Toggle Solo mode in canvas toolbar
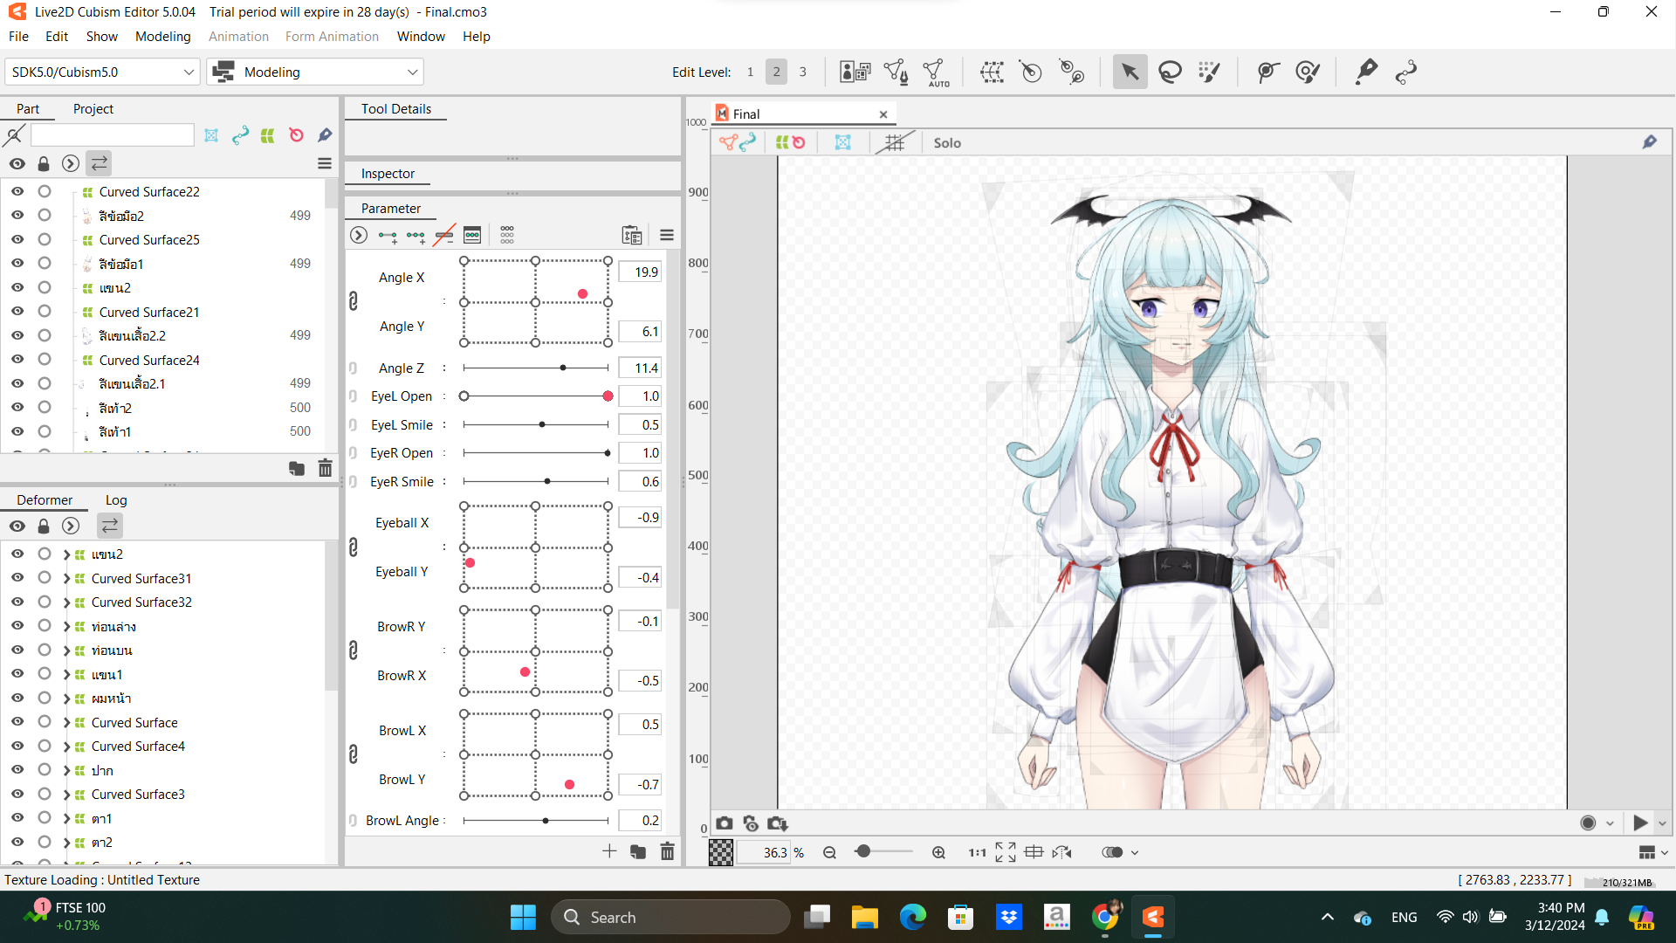This screenshot has width=1676, height=943. coord(947,143)
